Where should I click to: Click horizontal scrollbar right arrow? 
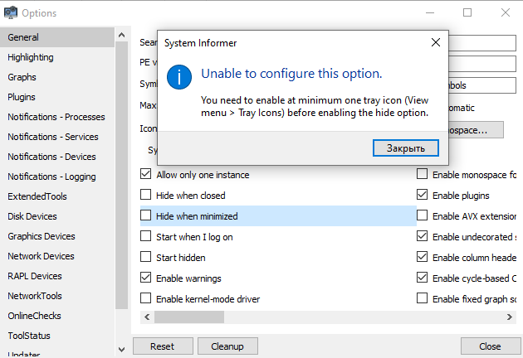[510, 317]
